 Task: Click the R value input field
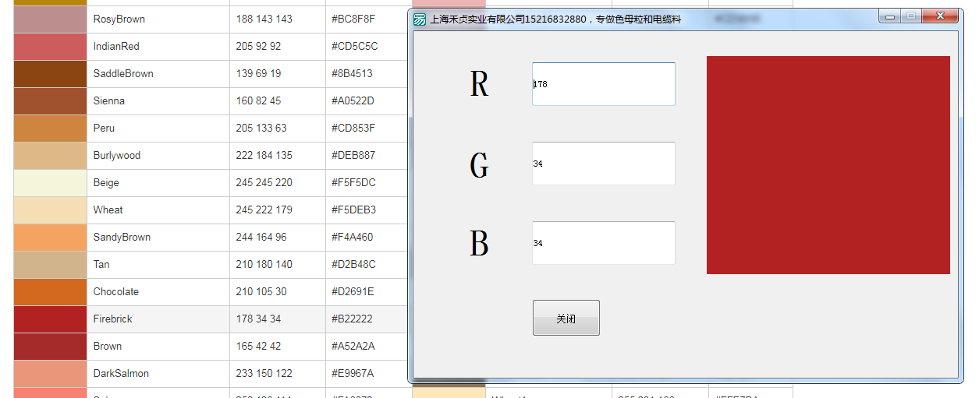click(603, 84)
